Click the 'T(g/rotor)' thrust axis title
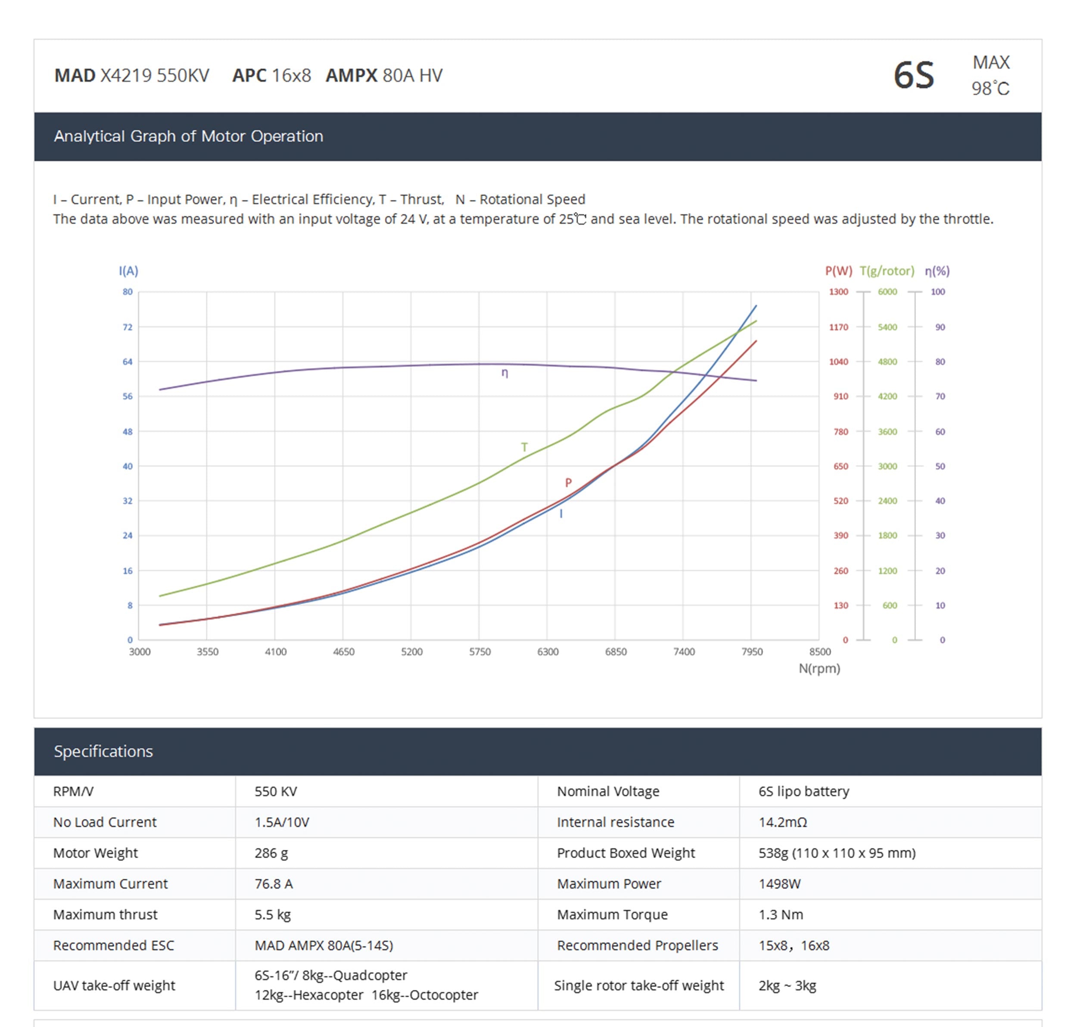Viewport: 1077px width, 1027px height. click(x=887, y=271)
